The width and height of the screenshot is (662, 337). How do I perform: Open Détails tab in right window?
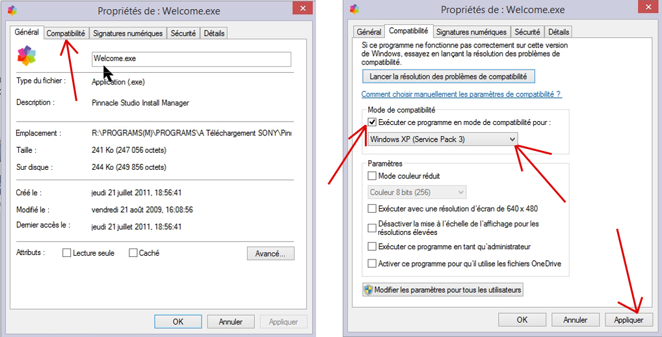point(559,32)
